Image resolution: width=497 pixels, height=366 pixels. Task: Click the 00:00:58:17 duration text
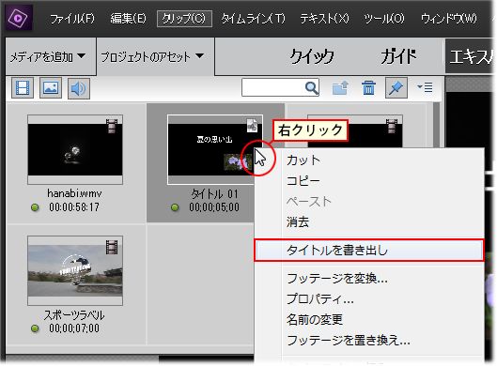(x=74, y=207)
